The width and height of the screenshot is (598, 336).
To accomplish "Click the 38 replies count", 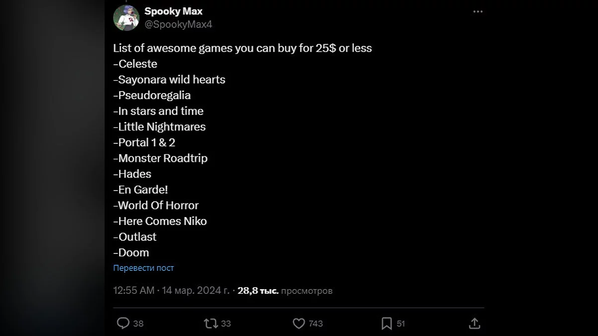I will [139, 324].
